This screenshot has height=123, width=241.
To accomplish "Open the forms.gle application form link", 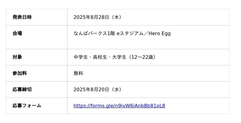I will click(x=119, y=106).
